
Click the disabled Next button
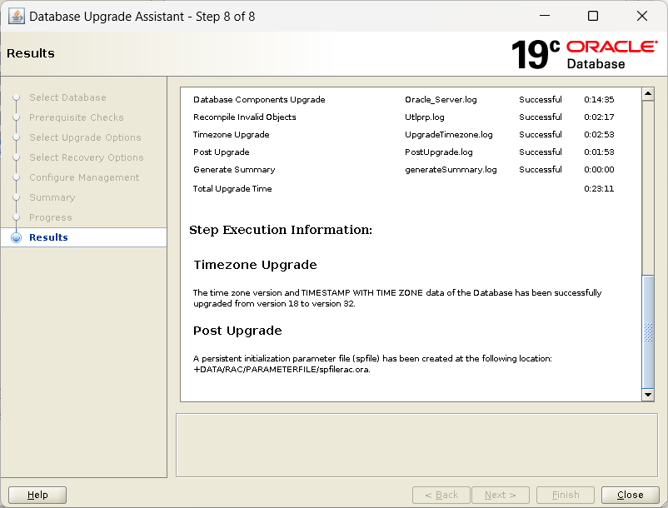point(500,495)
